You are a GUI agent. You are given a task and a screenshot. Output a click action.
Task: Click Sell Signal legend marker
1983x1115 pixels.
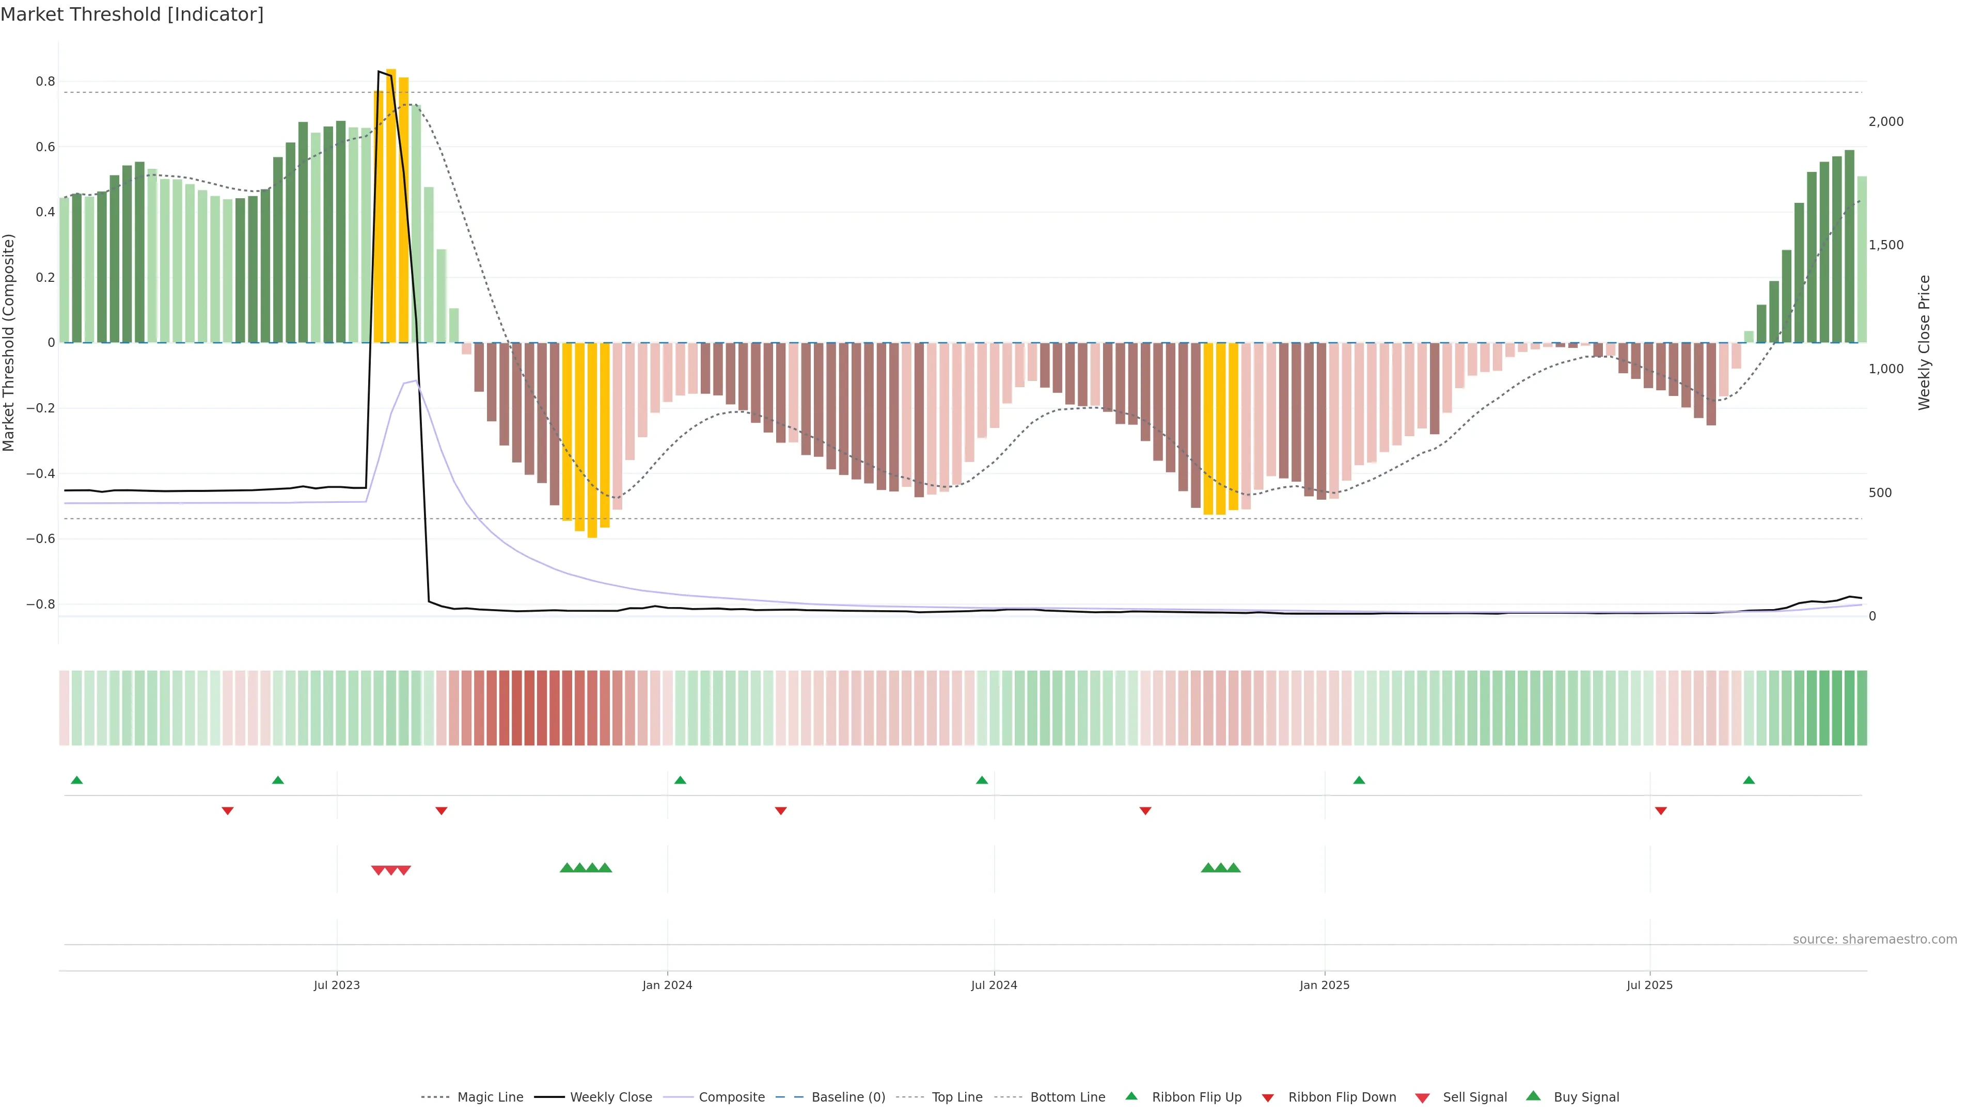click(x=1423, y=1098)
